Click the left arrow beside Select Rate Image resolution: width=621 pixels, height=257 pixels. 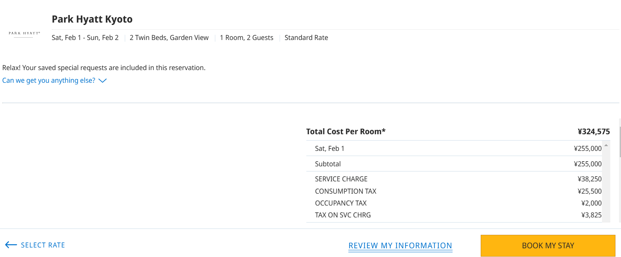(11, 245)
